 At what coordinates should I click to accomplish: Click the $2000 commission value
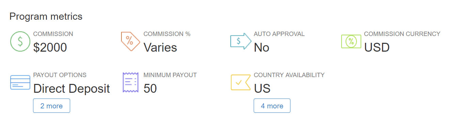(50, 48)
